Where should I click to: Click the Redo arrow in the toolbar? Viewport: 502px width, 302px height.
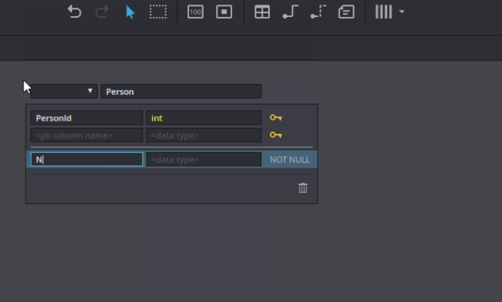tap(102, 12)
